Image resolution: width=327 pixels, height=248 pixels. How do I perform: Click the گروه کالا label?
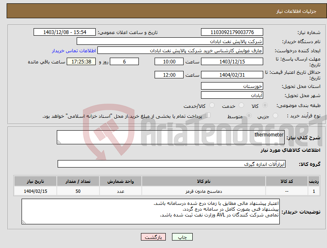click(310, 164)
